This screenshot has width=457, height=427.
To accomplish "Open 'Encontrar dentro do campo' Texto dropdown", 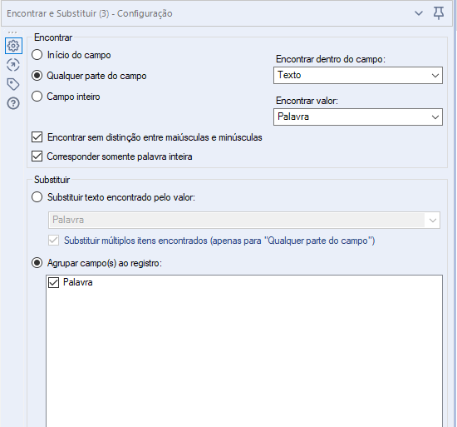I will click(x=358, y=75).
